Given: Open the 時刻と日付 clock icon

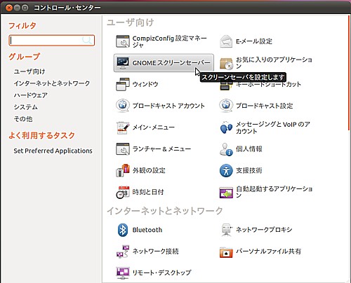Looking at the screenshot, I should click(123, 192).
